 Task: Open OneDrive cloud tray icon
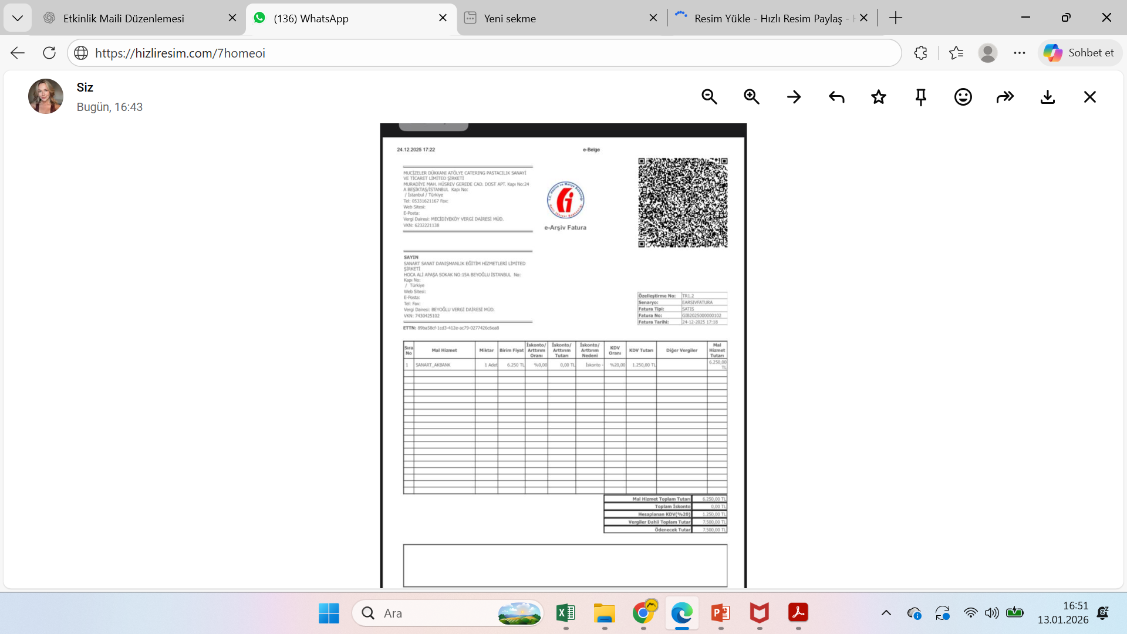(914, 613)
